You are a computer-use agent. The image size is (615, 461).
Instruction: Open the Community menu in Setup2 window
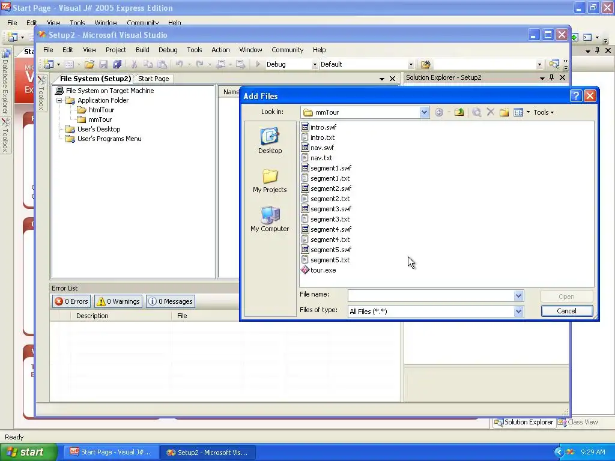coord(288,50)
